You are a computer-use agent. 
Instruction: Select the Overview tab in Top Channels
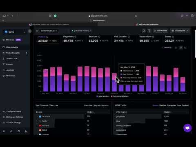tap(88, 105)
